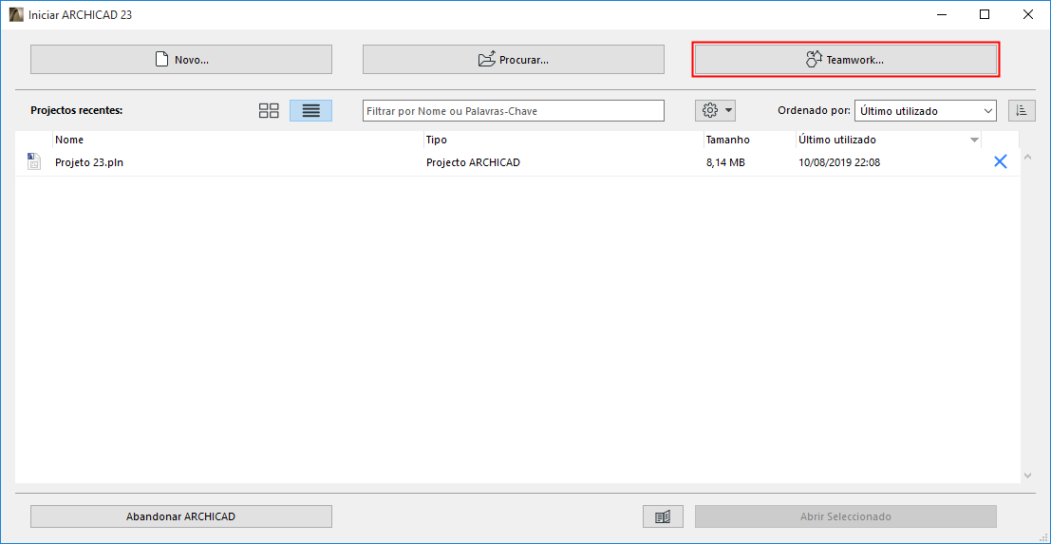
Task: Switch to thumbnail grid view
Action: (x=269, y=110)
